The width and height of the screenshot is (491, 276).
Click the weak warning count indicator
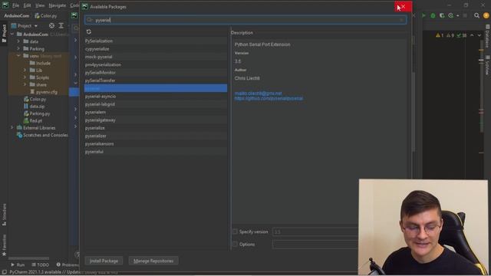(450, 35)
